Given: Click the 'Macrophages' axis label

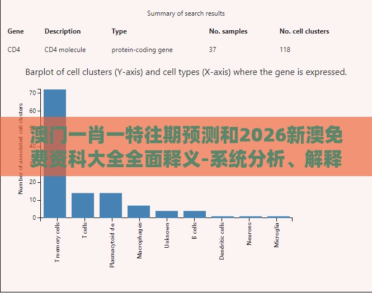Looking at the screenshot, I should point(139,240).
